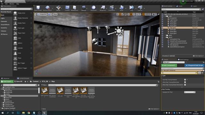
Task: Toggle visibility of SM_SkySphere actor
Action: (x=162, y=45)
